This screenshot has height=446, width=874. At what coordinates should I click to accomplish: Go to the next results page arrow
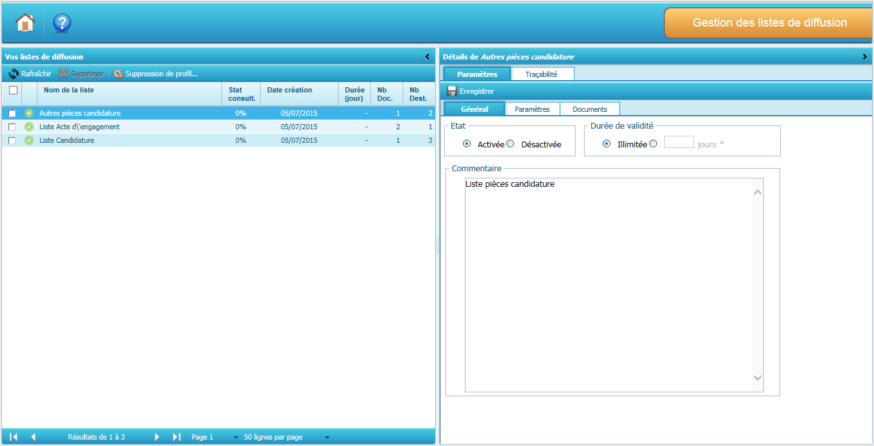(x=157, y=437)
